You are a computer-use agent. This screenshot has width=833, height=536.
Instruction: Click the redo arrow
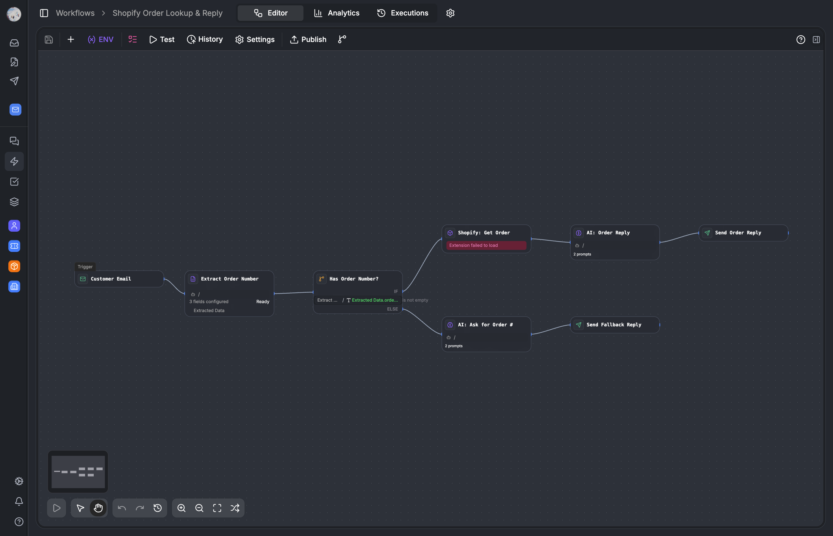[140, 508]
